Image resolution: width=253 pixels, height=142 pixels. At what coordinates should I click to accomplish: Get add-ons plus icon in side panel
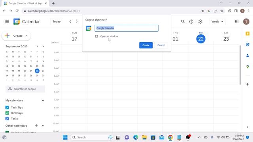tap(247, 84)
